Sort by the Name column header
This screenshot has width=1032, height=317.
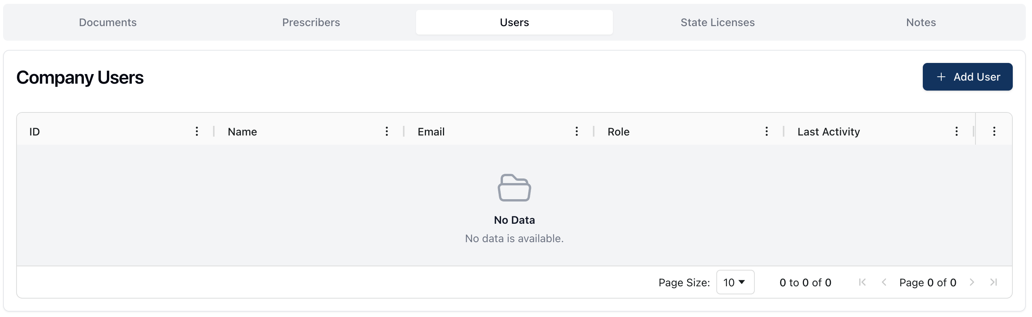point(242,132)
